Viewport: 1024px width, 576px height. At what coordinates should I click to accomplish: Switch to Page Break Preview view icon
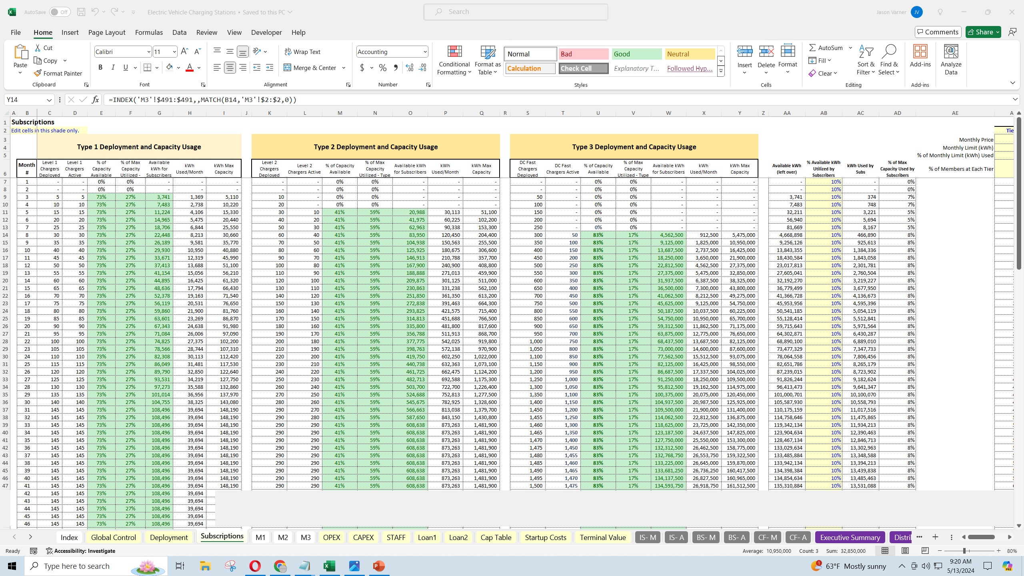click(x=925, y=551)
